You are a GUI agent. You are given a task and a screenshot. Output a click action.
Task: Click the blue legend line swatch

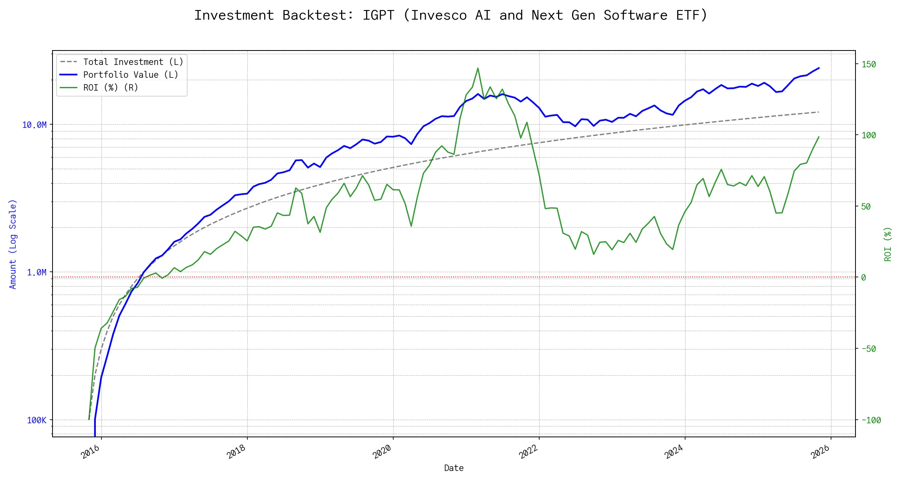click(69, 75)
